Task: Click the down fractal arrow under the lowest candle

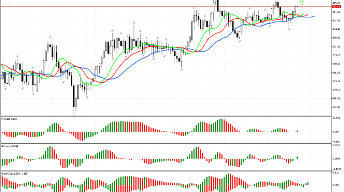Action: [x=74, y=114]
